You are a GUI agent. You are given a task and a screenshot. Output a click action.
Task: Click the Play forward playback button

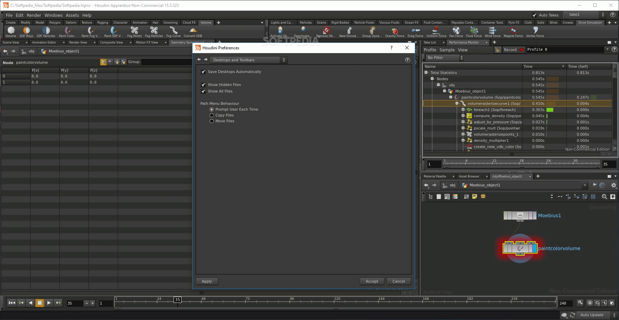(49, 303)
